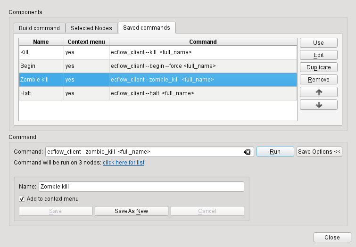Open the node list link
Image resolution: width=356 pixels, height=247 pixels.
[124, 163]
